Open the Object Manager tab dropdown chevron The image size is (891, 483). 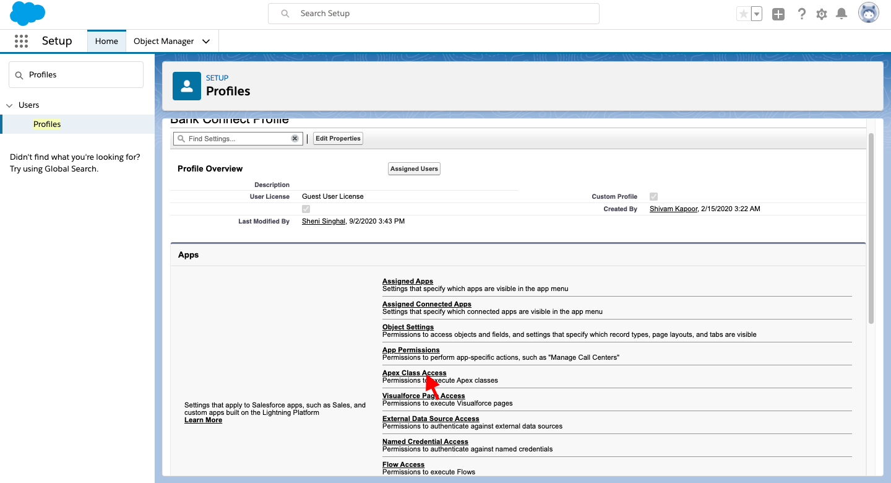[206, 41]
